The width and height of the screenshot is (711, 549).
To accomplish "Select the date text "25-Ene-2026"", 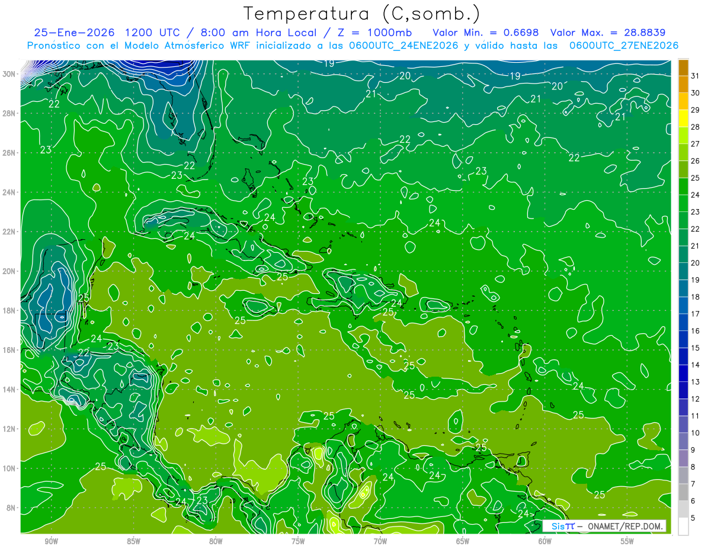I will click(x=74, y=33).
